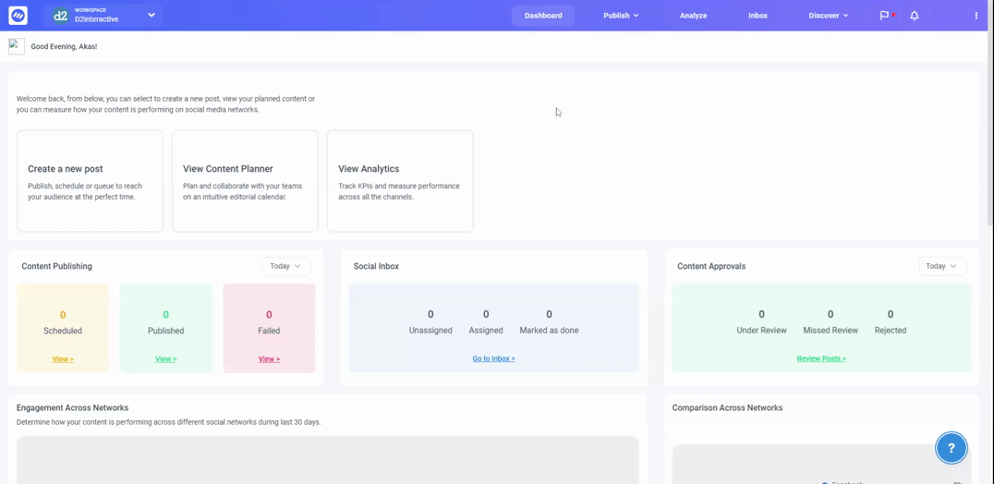Viewport: 994px width, 484px height.
Task: Click View link under Failed
Action: click(269, 359)
